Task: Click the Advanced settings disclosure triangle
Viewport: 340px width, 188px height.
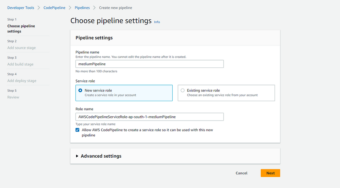Action: pos(77,156)
